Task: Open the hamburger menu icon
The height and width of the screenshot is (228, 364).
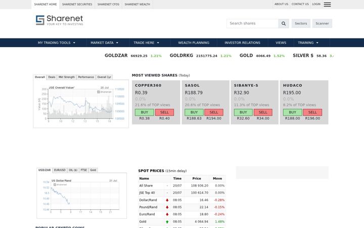Action: [x=327, y=5]
